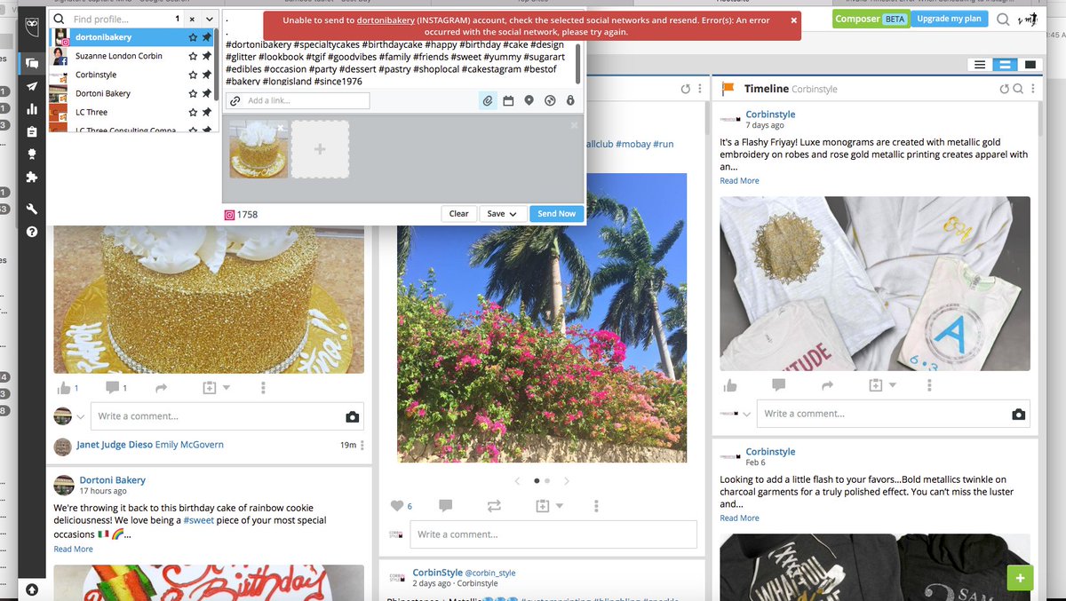Read More on rainbow cookie post
The image size is (1066, 601).
pyautogui.click(x=73, y=550)
